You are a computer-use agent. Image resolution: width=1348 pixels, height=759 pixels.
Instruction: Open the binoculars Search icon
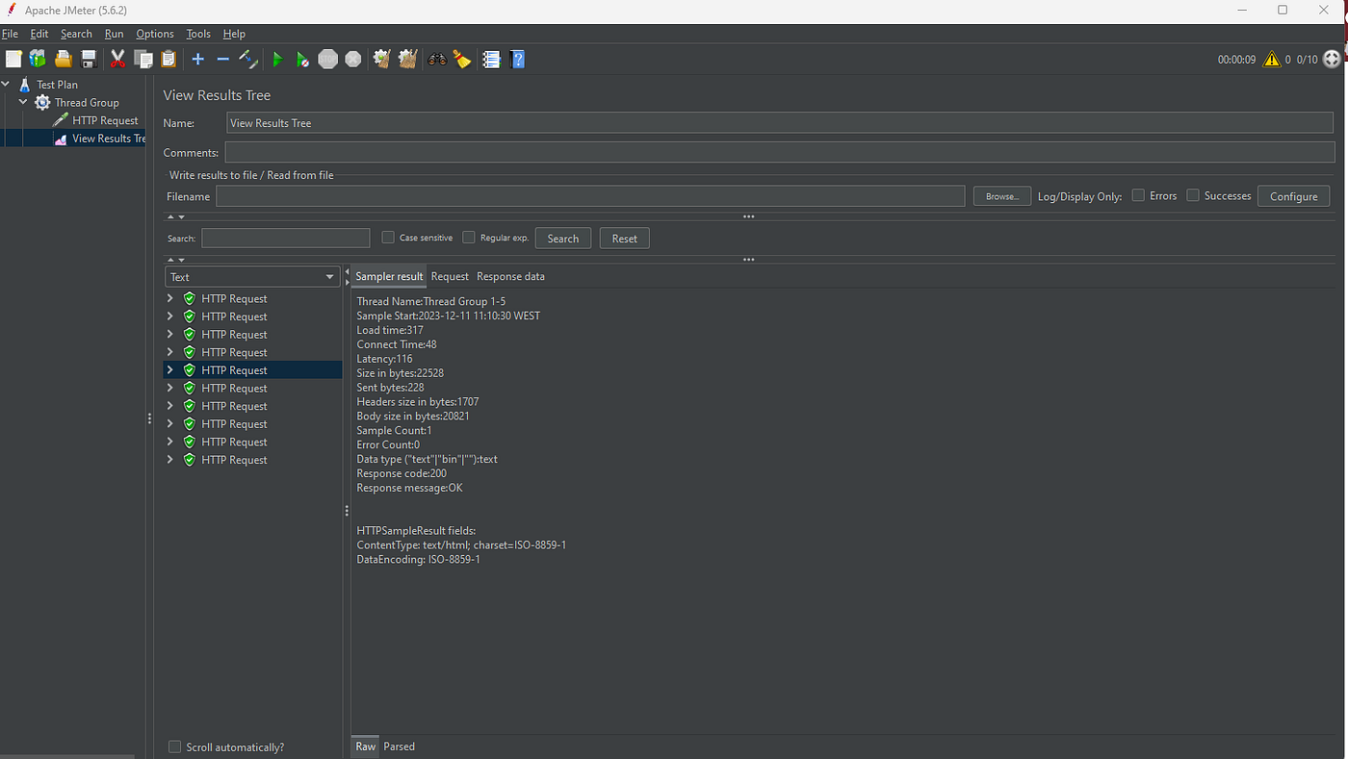(437, 60)
